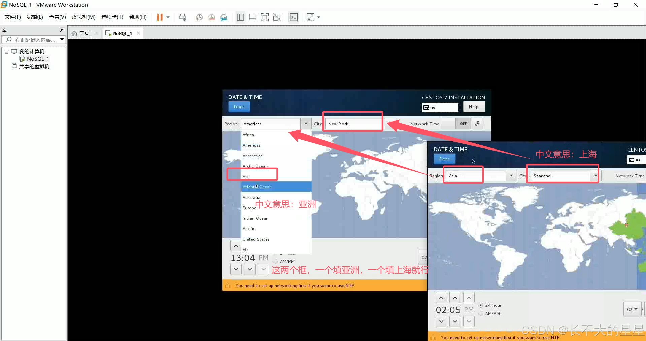
Task: Choose United States from the region list
Action: coord(276,239)
